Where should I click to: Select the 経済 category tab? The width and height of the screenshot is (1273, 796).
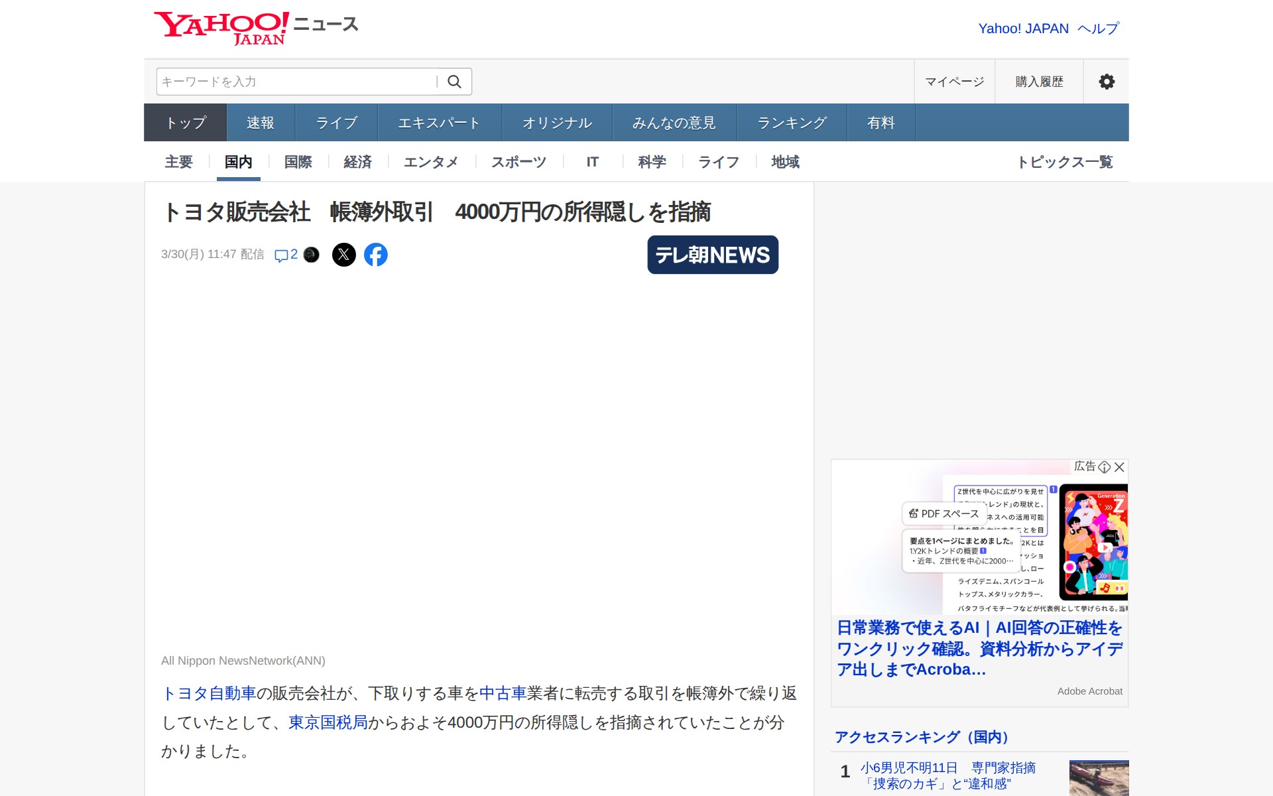point(358,162)
